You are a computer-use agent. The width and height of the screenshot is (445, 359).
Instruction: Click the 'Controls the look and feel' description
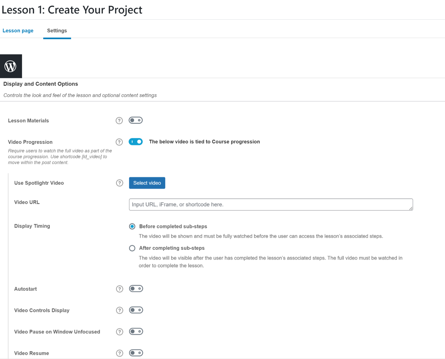[80, 95]
